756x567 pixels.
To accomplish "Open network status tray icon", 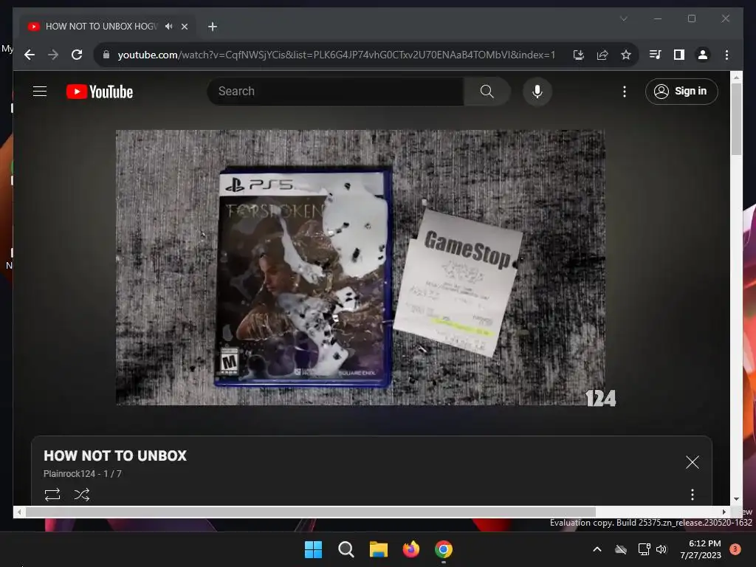I will click(644, 549).
